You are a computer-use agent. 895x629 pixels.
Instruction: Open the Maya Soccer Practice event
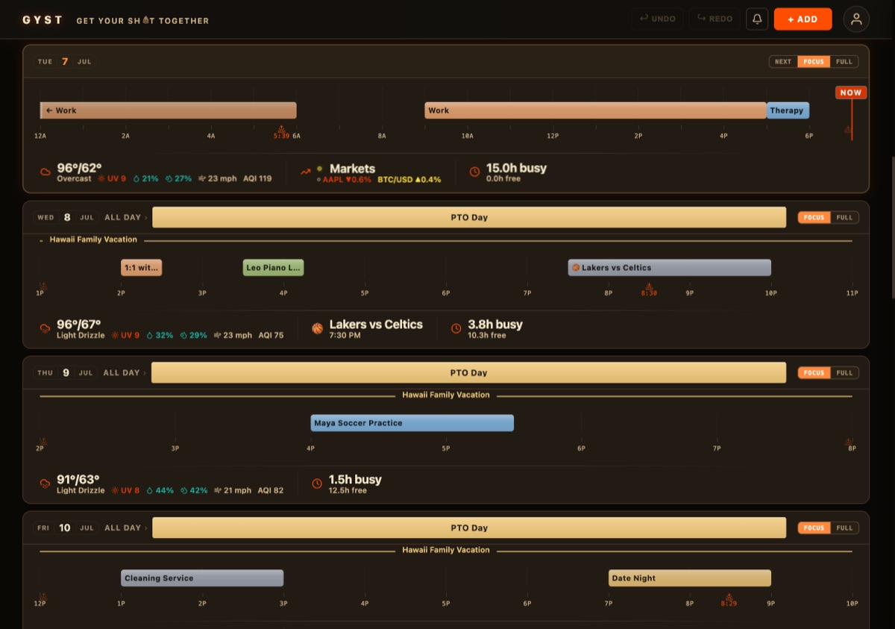coord(412,423)
